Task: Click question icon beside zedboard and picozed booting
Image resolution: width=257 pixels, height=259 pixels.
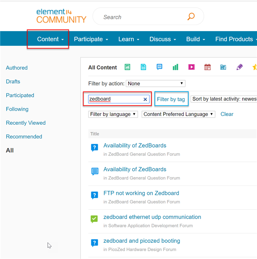Action: pos(95,243)
